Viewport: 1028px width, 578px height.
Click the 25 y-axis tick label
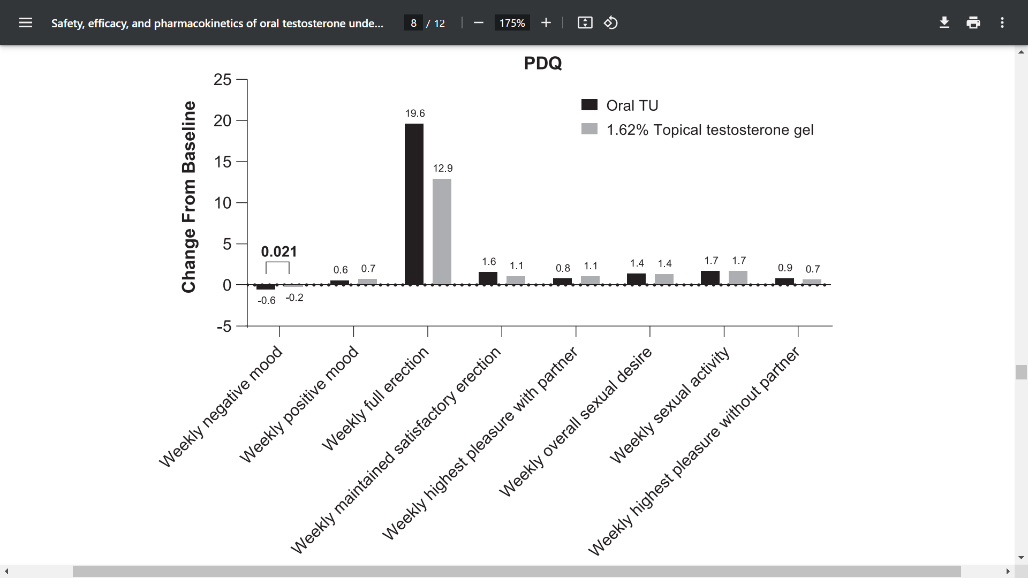coord(223,80)
